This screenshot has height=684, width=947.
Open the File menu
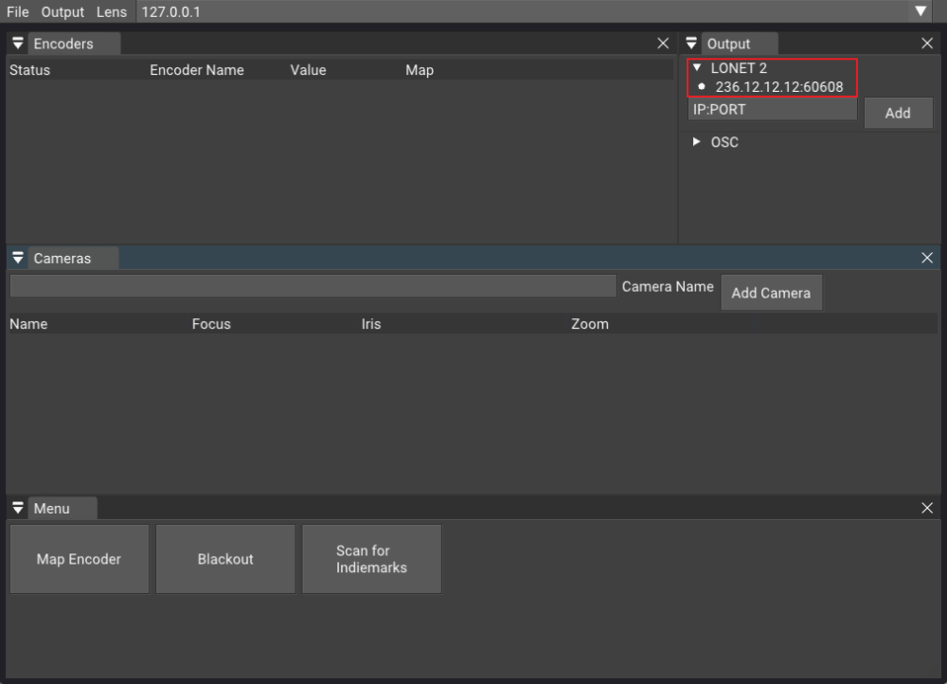(18, 12)
